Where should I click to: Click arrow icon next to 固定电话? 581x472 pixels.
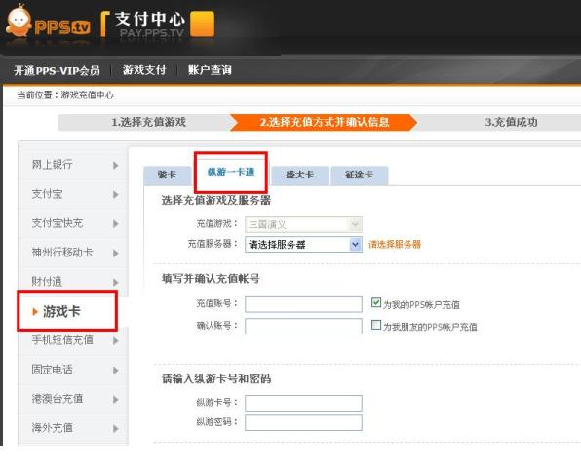pyautogui.click(x=116, y=371)
